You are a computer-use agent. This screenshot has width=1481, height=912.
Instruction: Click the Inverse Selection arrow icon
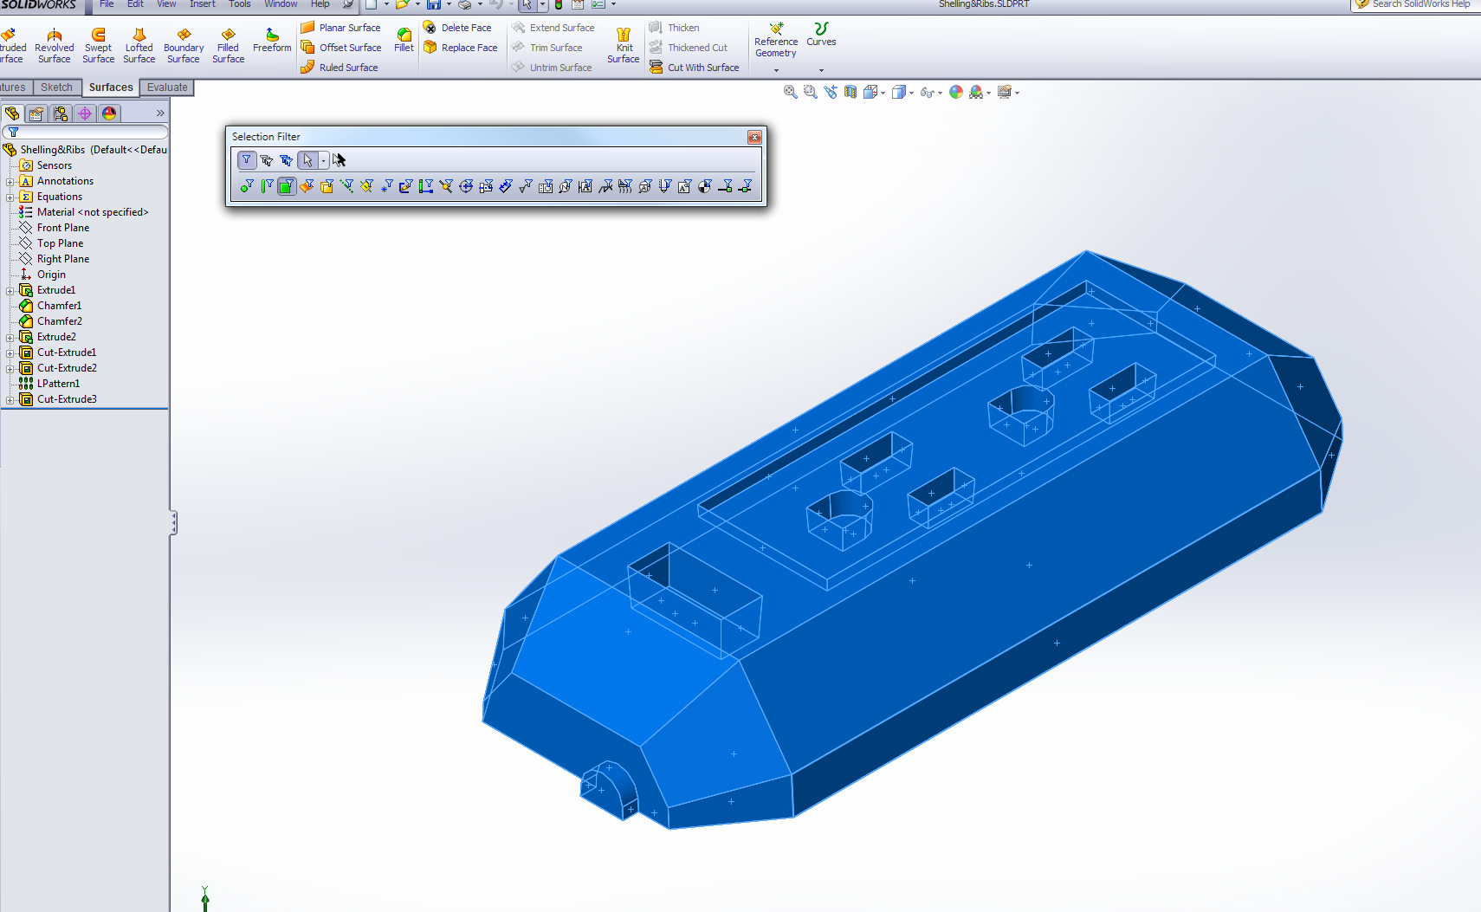[339, 160]
